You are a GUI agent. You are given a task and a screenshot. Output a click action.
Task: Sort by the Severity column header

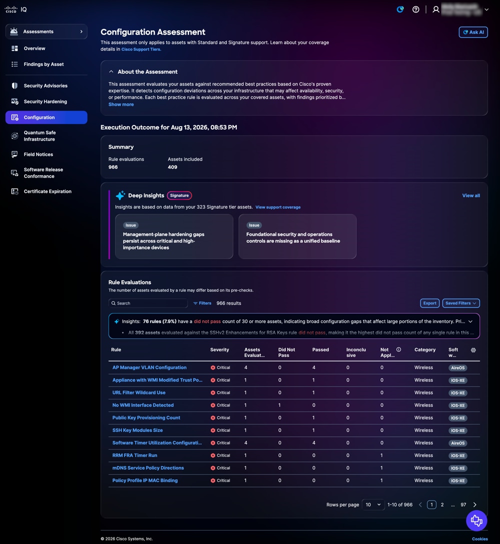tap(219, 349)
